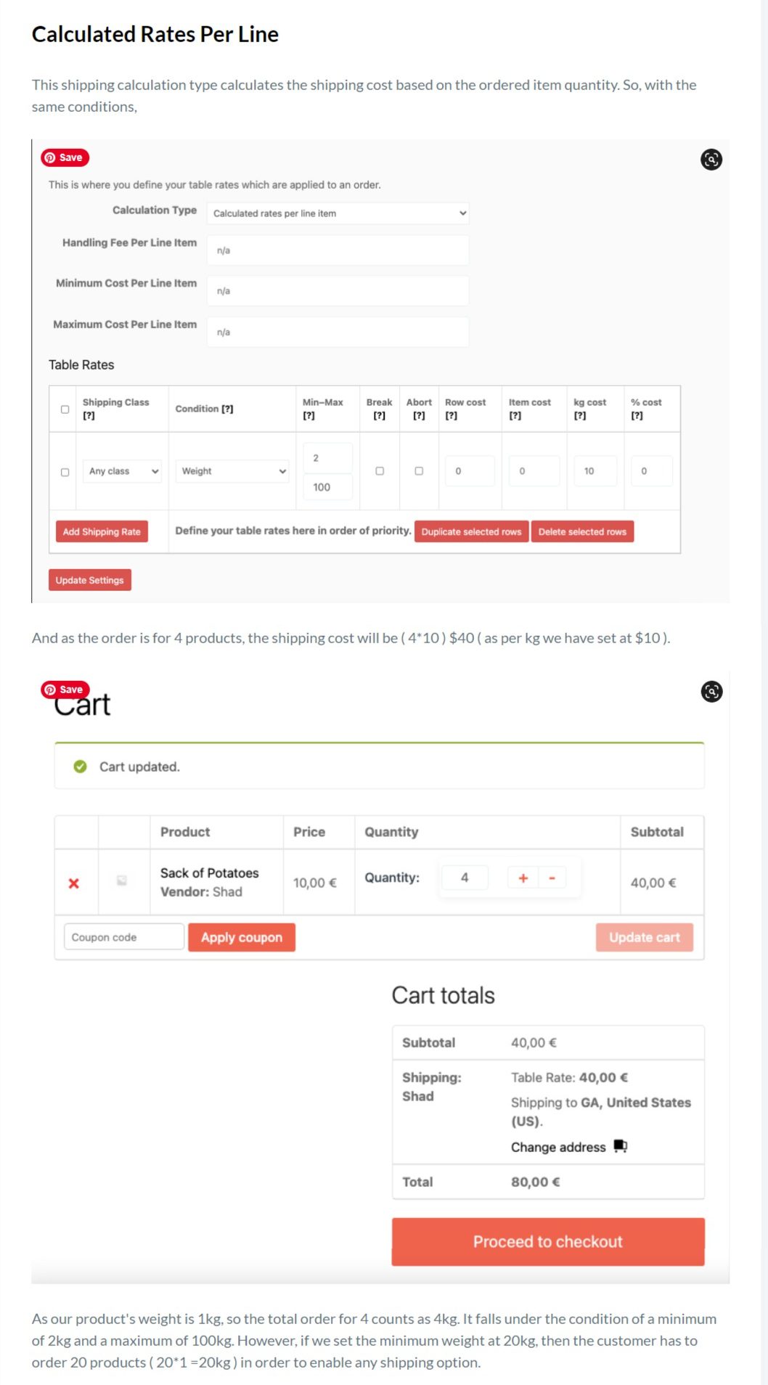Click the Apply coupon button
768x1385 pixels.
click(242, 937)
